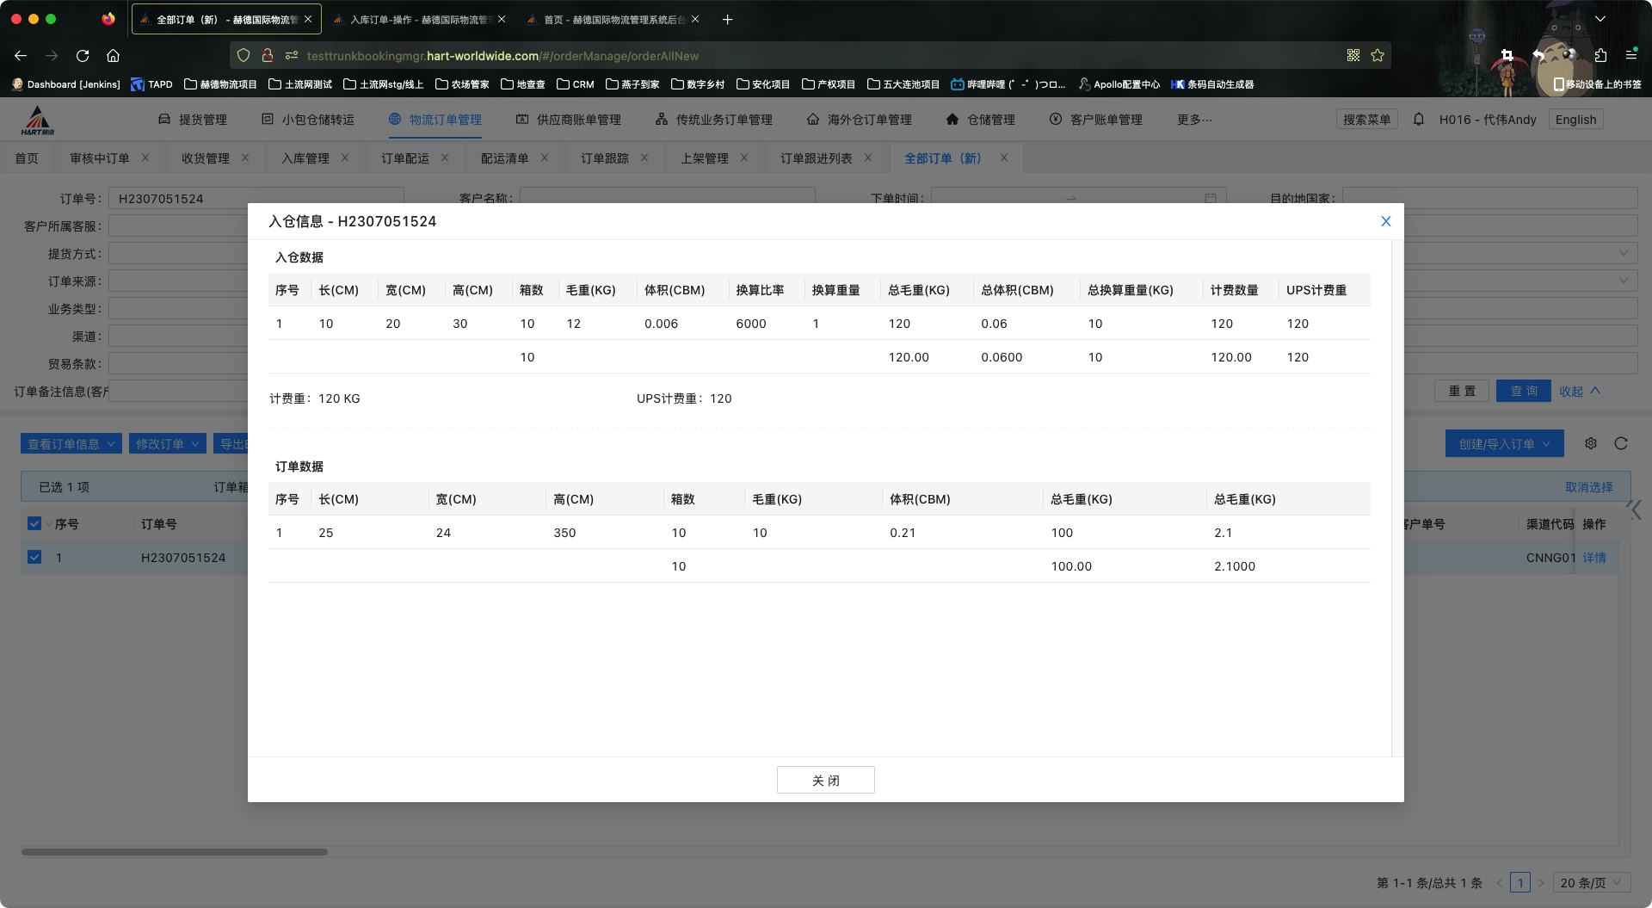Toggle the select-all checkbox in table header
1652x908 pixels.
coord(34,523)
